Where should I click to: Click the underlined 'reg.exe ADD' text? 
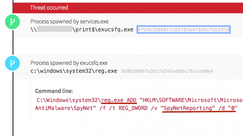point(119,100)
